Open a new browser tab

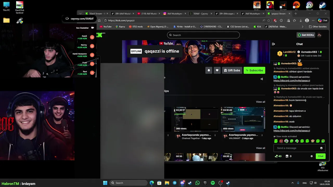[296, 14]
